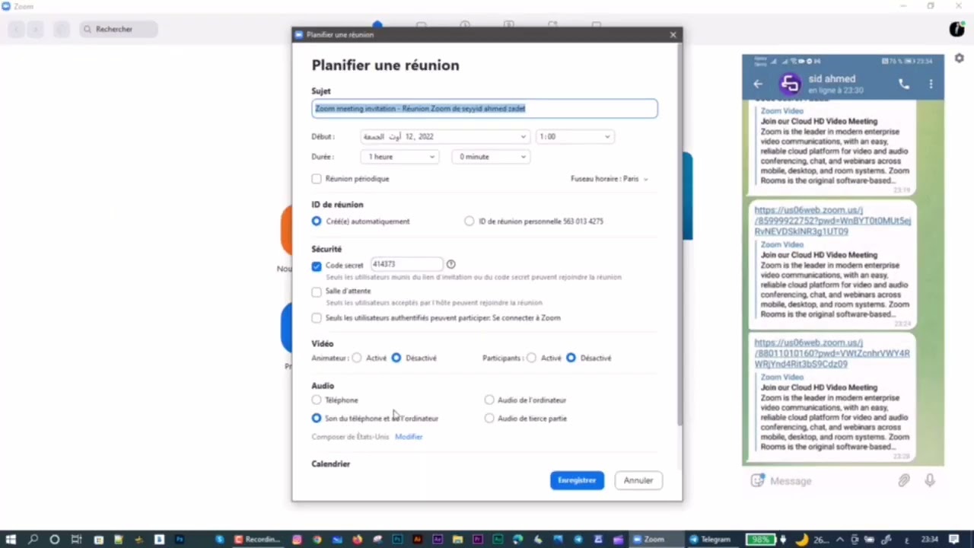This screenshot has height=548, width=974.
Task: Click the Sujet meeting topic field
Action: [485, 109]
